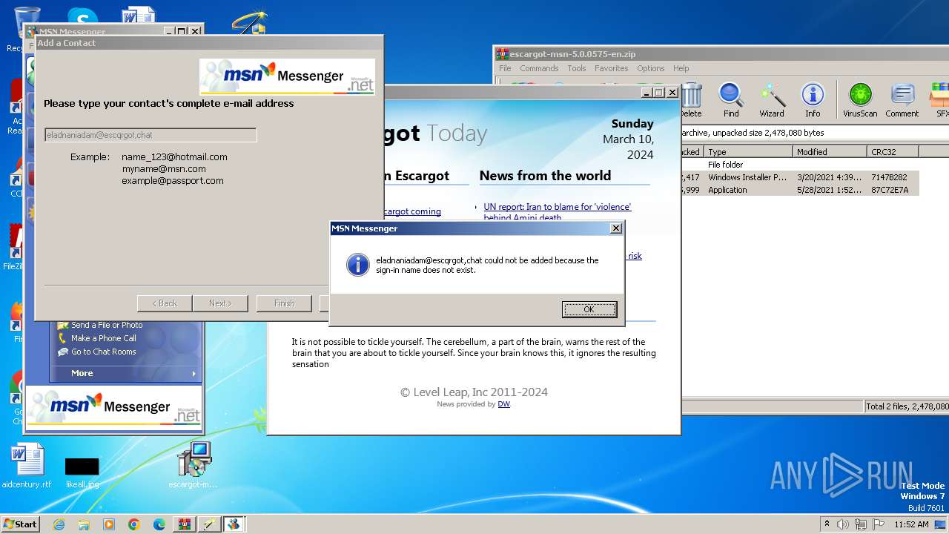Click the WinRAR status text Total 2 files
This screenshot has width=949, height=534.
pos(907,406)
